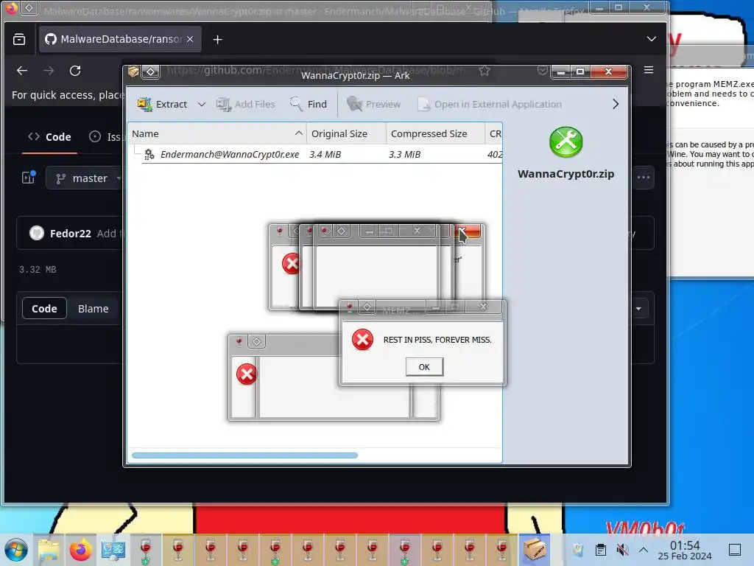Open Fedor22 user profile link
Screen dimensions: 754x566
point(70,234)
